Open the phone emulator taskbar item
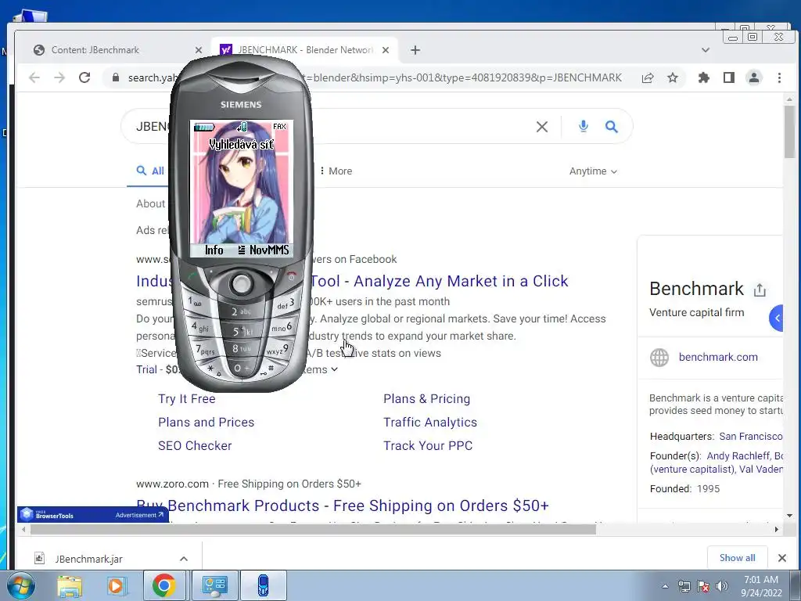 263,585
